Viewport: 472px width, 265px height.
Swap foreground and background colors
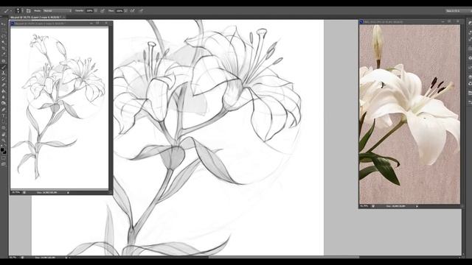5,146
